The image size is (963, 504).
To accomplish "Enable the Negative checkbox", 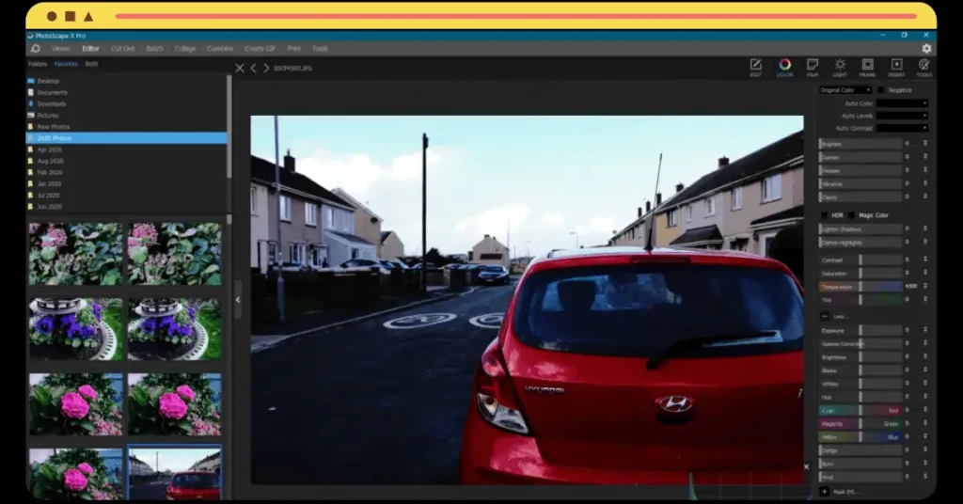I will [x=880, y=90].
